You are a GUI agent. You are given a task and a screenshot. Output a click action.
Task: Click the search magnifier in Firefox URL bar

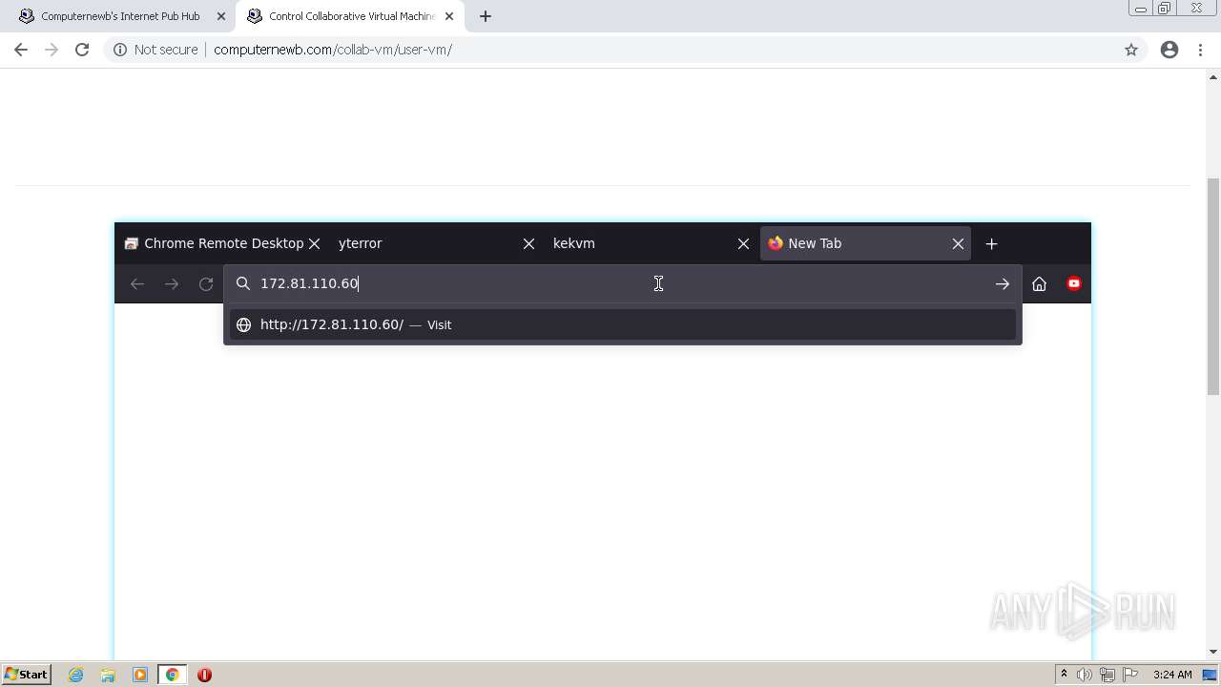pos(243,283)
